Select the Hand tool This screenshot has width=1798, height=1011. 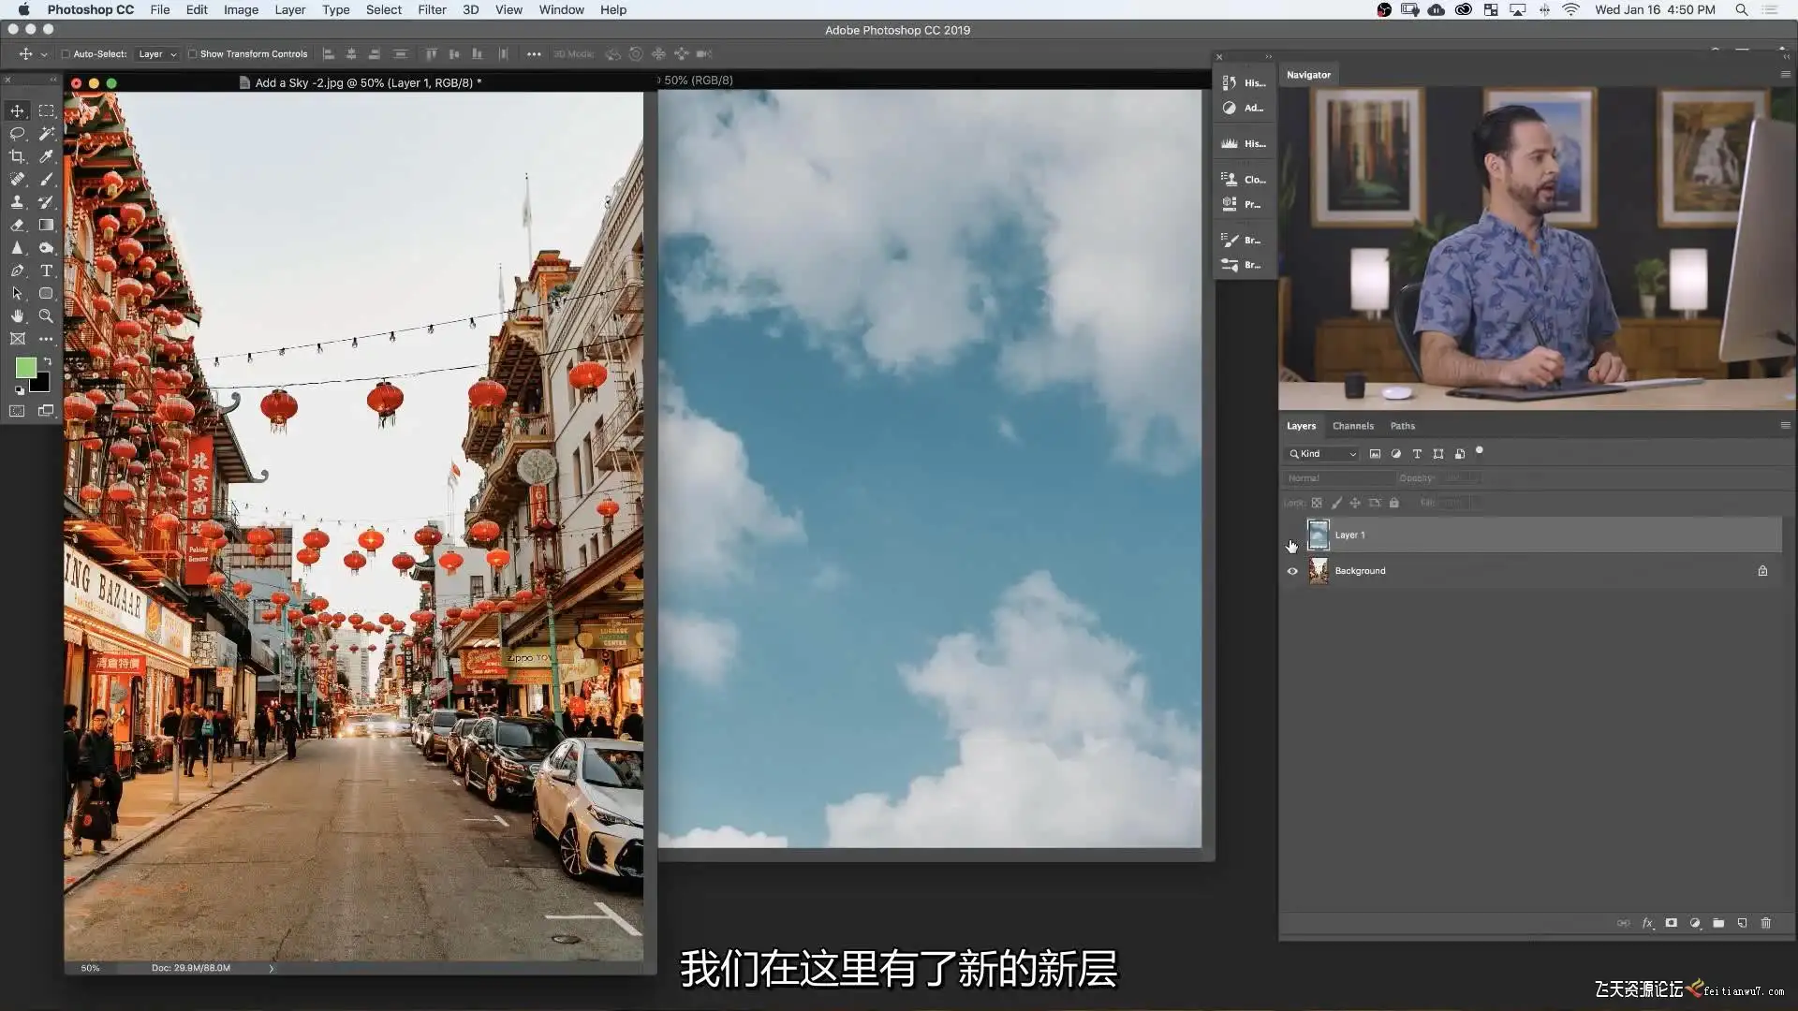pos(17,316)
